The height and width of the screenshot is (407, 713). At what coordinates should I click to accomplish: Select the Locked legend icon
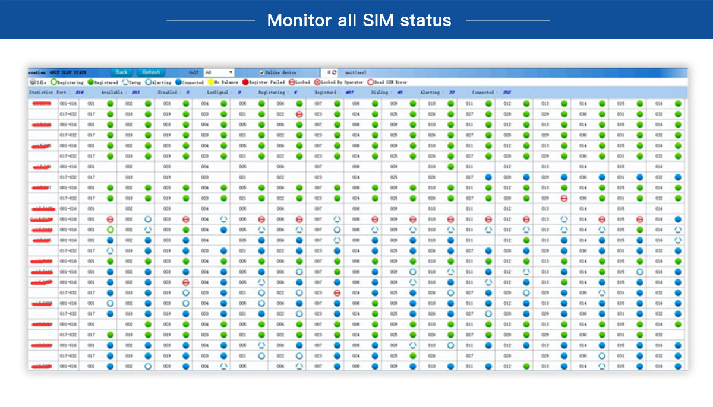pyautogui.click(x=291, y=82)
